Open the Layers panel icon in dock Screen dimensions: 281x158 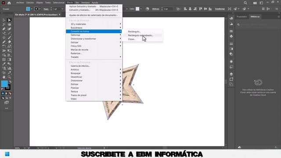point(231,74)
